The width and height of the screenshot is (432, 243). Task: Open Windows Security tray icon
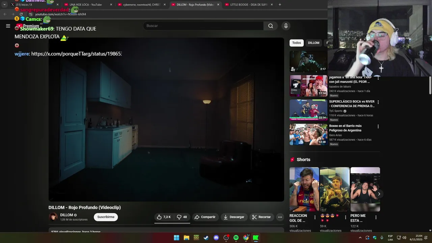(375, 238)
